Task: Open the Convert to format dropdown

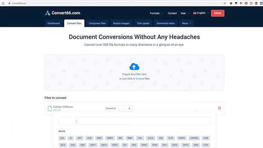Action: 125,109
